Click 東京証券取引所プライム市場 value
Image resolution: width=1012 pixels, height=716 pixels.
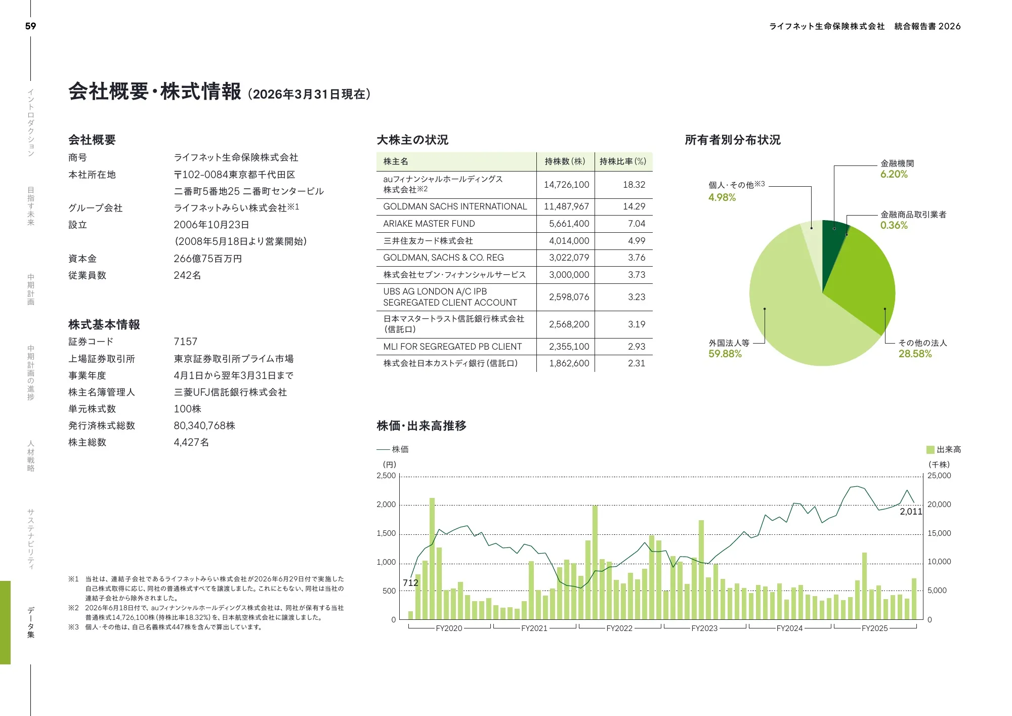click(x=233, y=359)
